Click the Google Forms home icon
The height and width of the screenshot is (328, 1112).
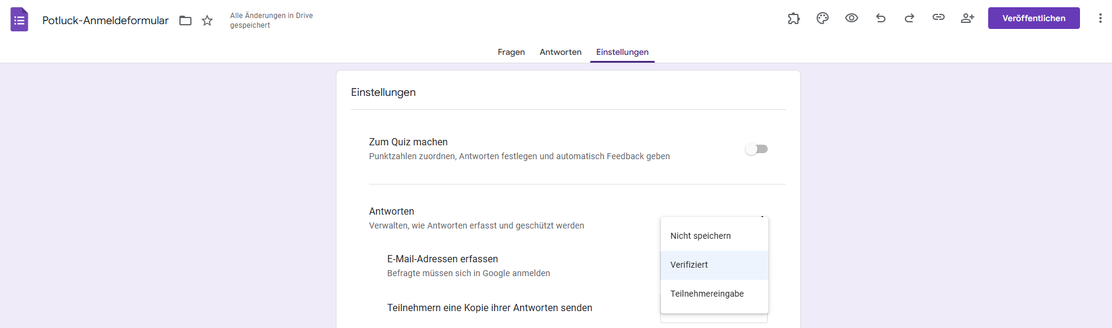(x=19, y=19)
